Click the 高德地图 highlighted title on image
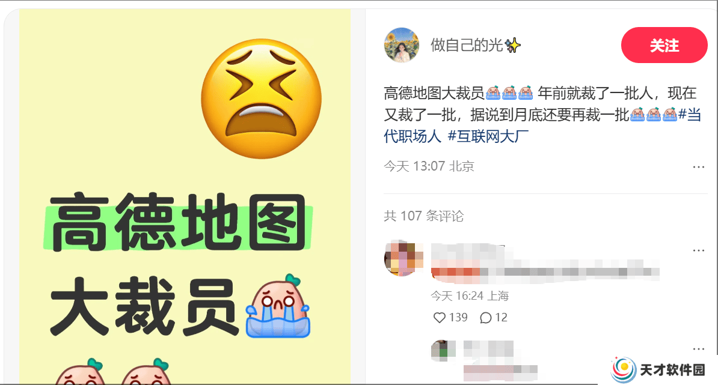Image resolution: width=718 pixels, height=385 pixels. [177, 223]
